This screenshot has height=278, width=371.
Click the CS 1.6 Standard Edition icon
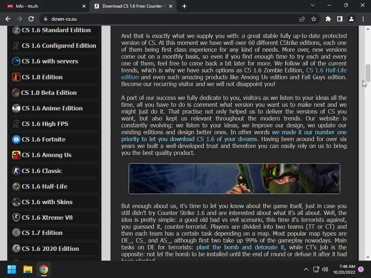pyautogui.click(x=16, y=30)
